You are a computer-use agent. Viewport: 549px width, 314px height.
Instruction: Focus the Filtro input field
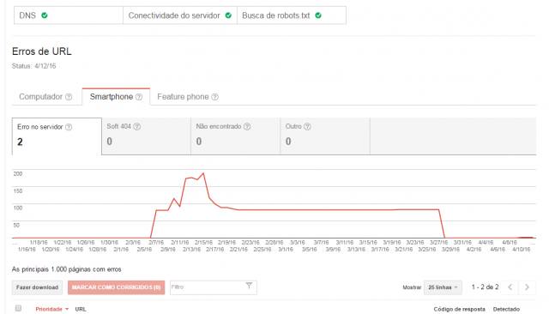click(x=214, y=287)
